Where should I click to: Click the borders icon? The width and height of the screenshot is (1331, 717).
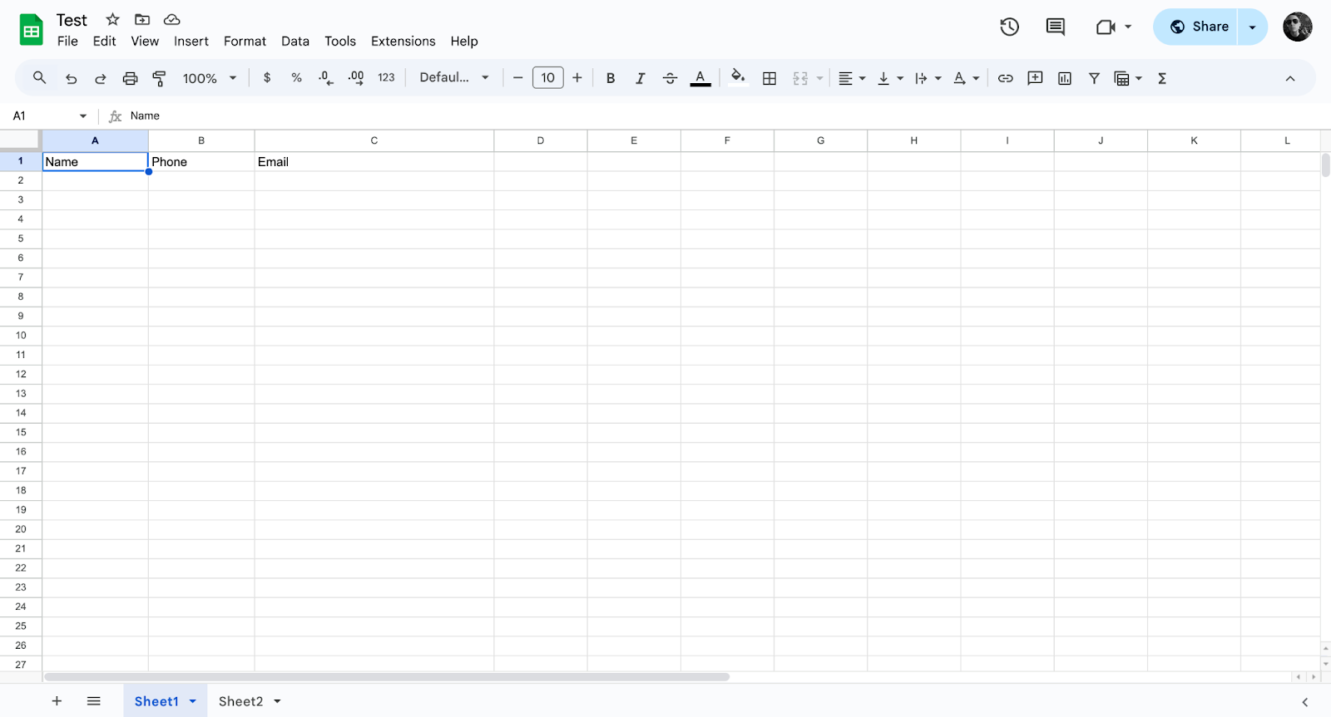point(769,78)
